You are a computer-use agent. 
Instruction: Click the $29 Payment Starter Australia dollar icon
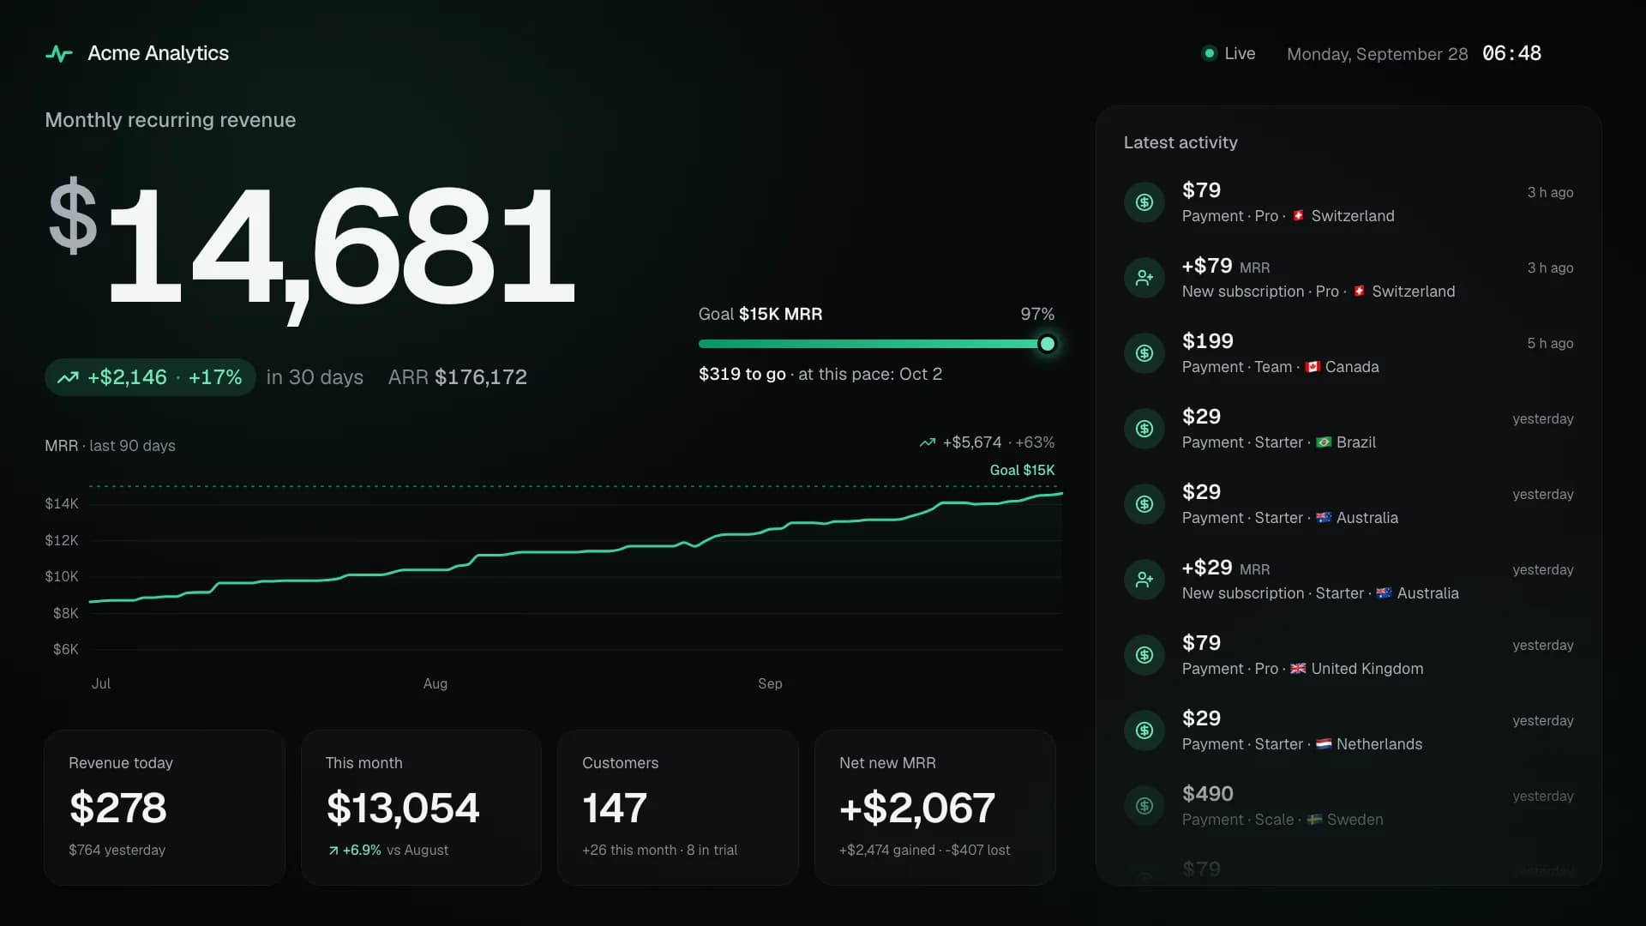pos(1144,504)
